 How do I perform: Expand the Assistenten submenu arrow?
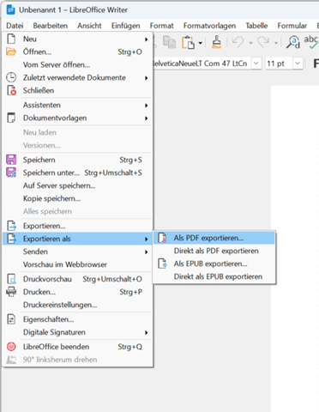[146, 106]
